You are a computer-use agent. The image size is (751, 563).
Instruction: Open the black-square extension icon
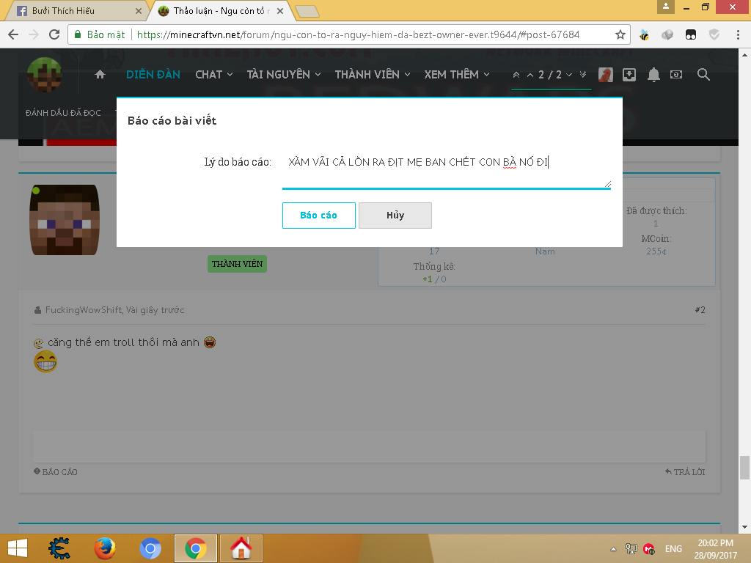(x=691, y=35)
